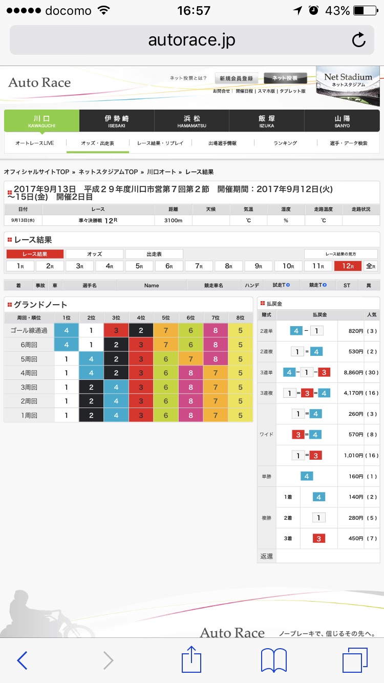
Task: Open the 開催日程 link
Action: tap(244, 91)
